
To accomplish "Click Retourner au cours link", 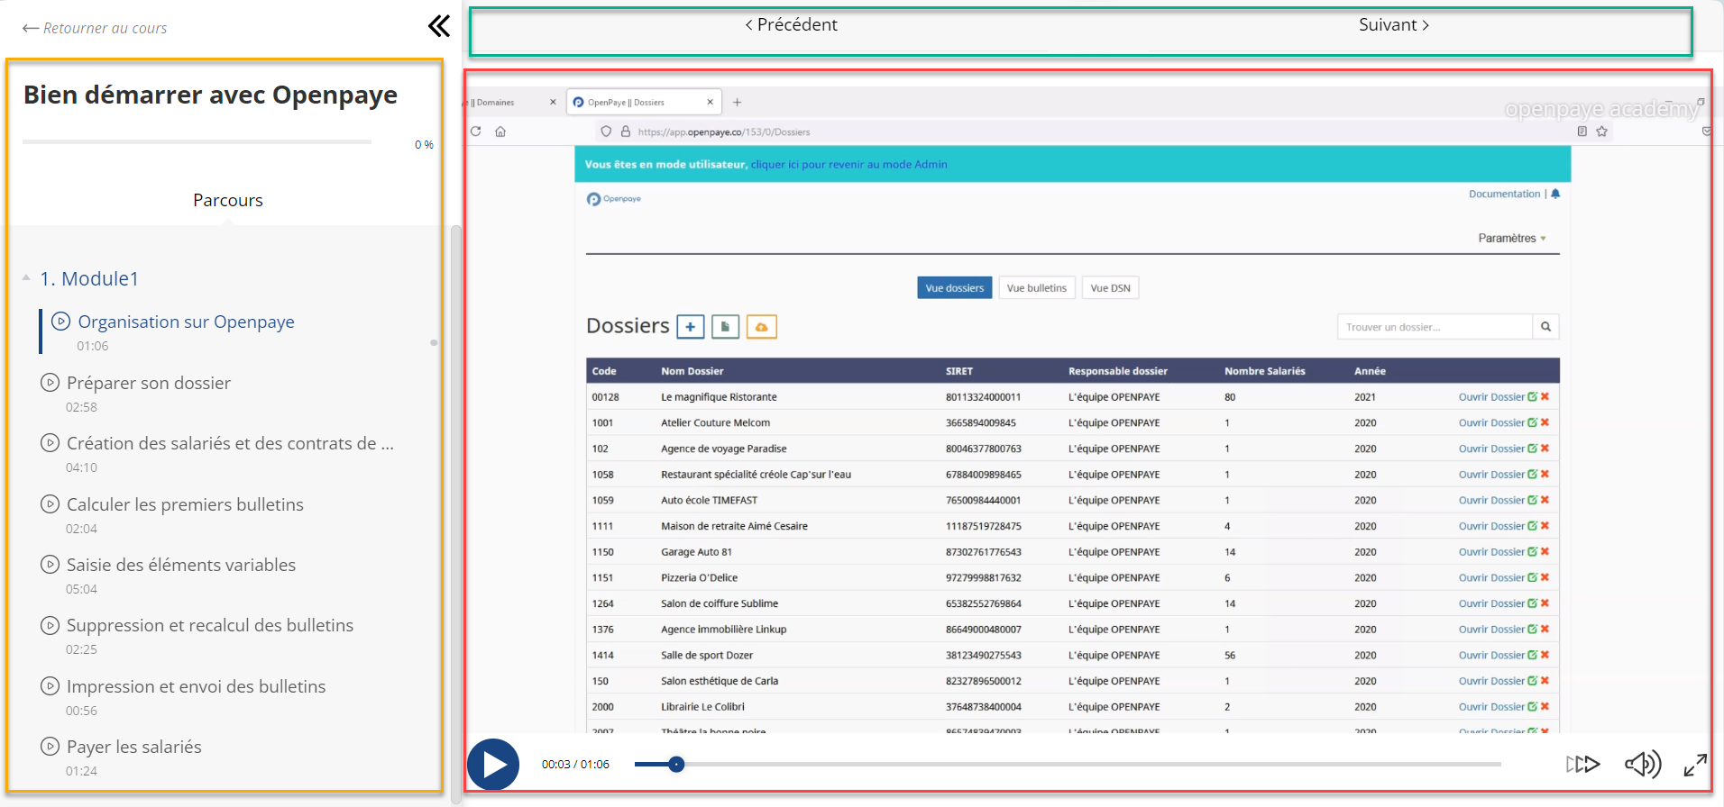I will tap(95, 28).
